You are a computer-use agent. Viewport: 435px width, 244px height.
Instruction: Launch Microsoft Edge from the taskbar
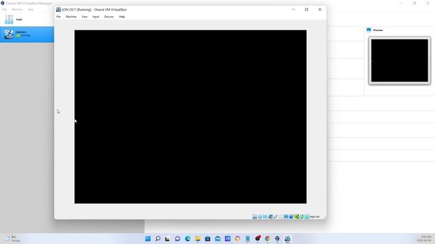click(188, 239)
